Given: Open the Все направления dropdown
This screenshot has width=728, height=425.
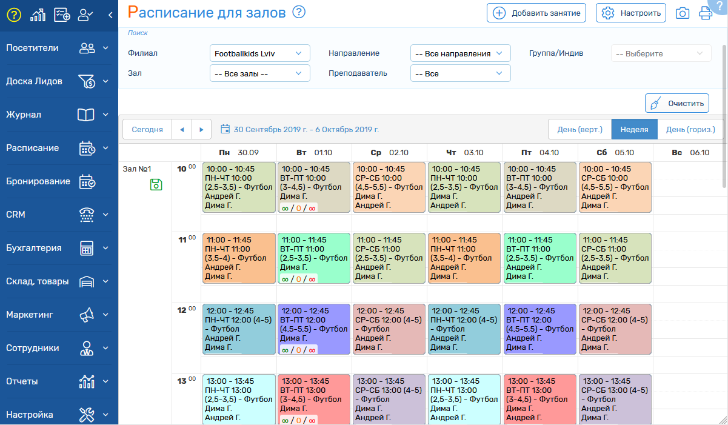Looking at the screenshot, I should coord(460,53).
